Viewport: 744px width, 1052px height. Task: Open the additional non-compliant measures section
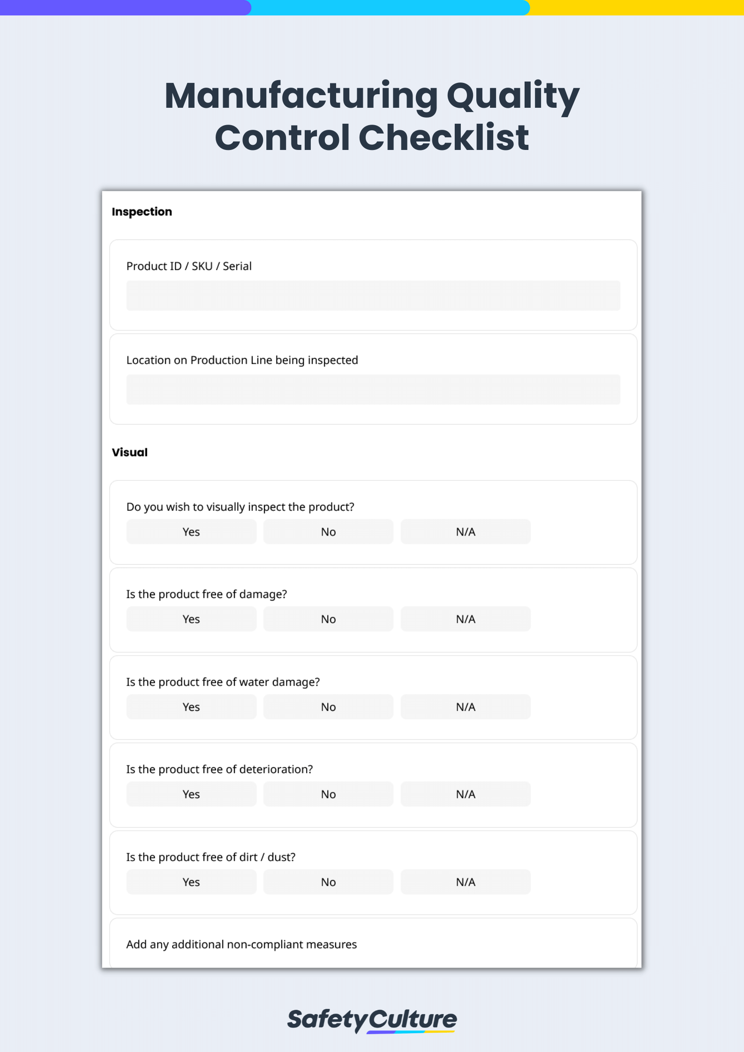241,944
